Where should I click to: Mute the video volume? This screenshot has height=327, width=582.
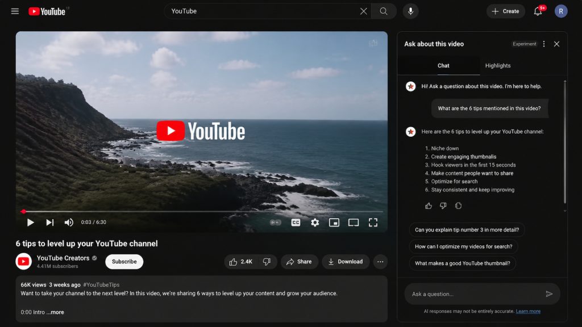point(69,222)
